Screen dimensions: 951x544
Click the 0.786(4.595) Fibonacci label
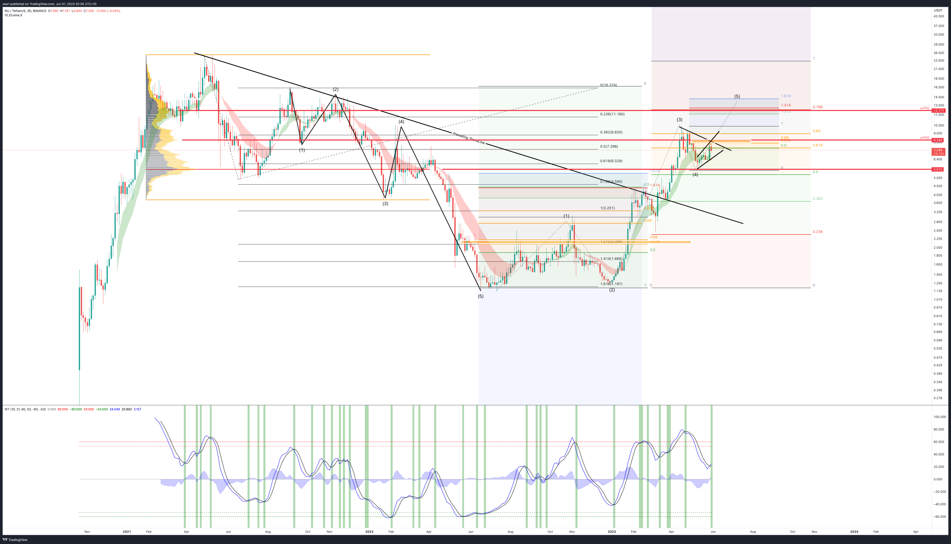point(611,182)
